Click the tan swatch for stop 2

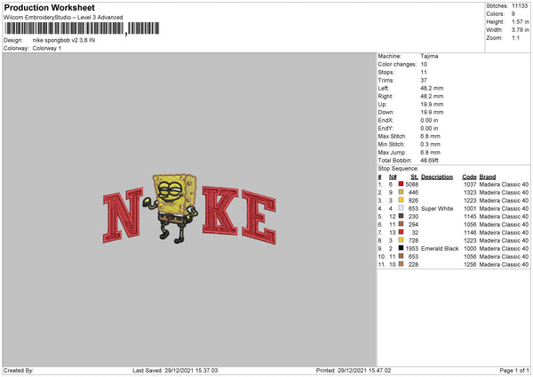[x=401, y=192]
